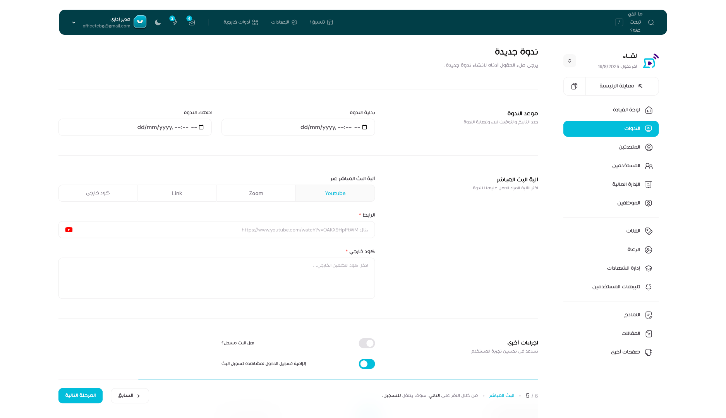
Task: Open the inbox icon showing badge 4
Action: pyautogui.click(x=191, y=22)
